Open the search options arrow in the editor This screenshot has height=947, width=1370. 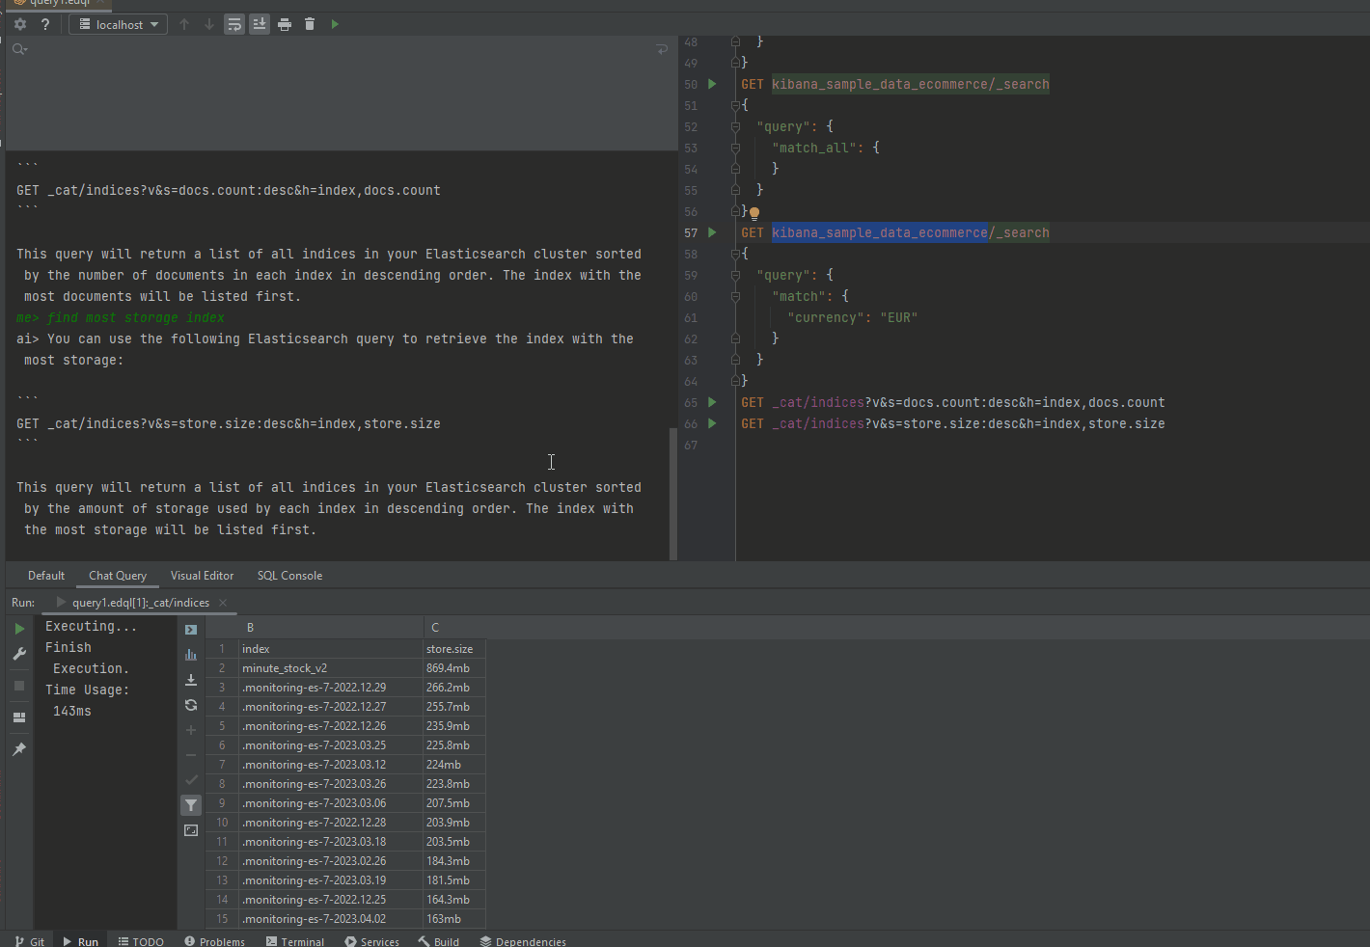662,48
